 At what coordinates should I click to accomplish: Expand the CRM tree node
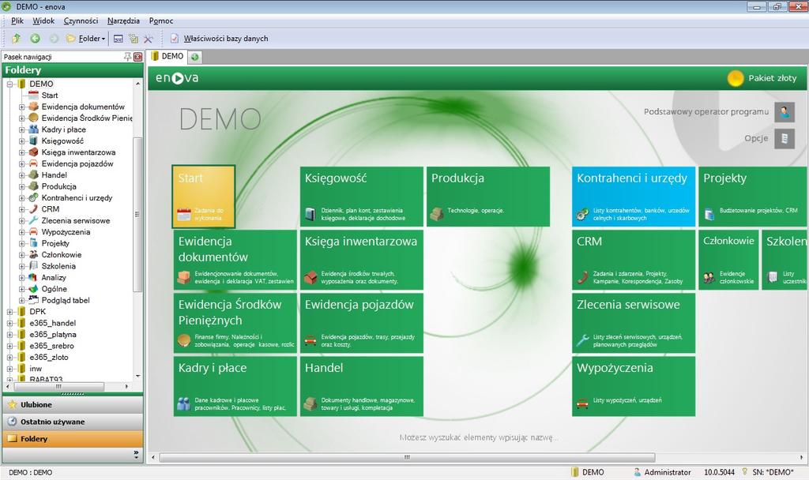[x=21, y=208]
